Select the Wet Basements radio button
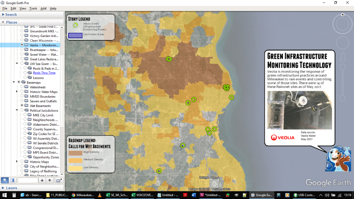Screen dimensions: 354x199 coord(21,105)
